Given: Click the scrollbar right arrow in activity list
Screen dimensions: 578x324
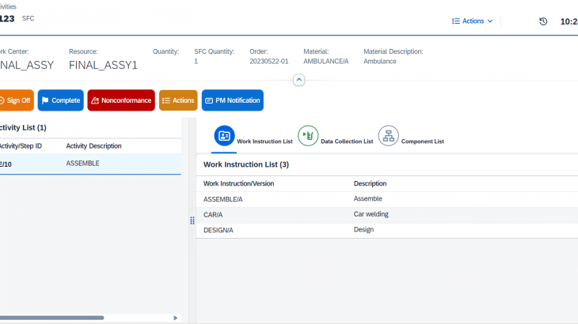Looking at the screenshot, I should pos(176,318).
